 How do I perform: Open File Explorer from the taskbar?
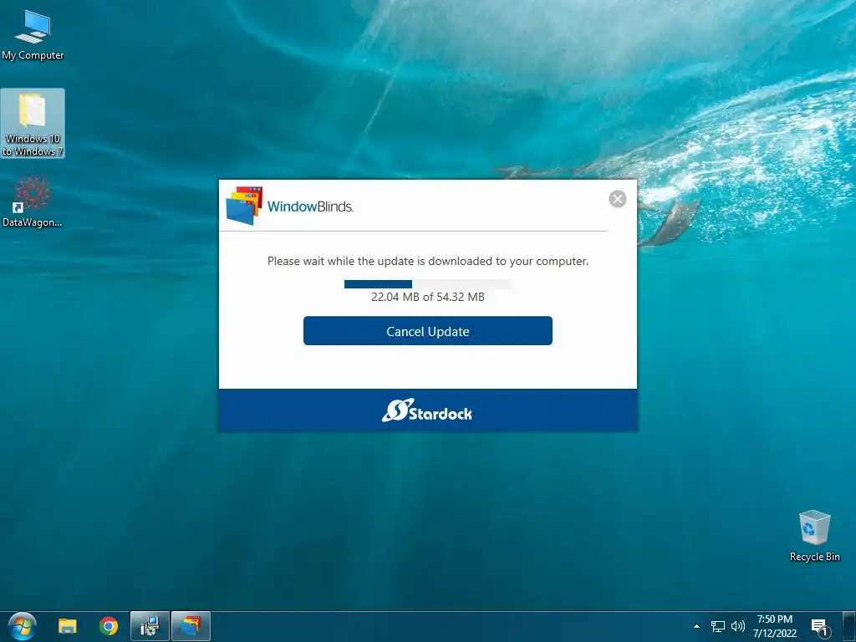coord(68,626)
